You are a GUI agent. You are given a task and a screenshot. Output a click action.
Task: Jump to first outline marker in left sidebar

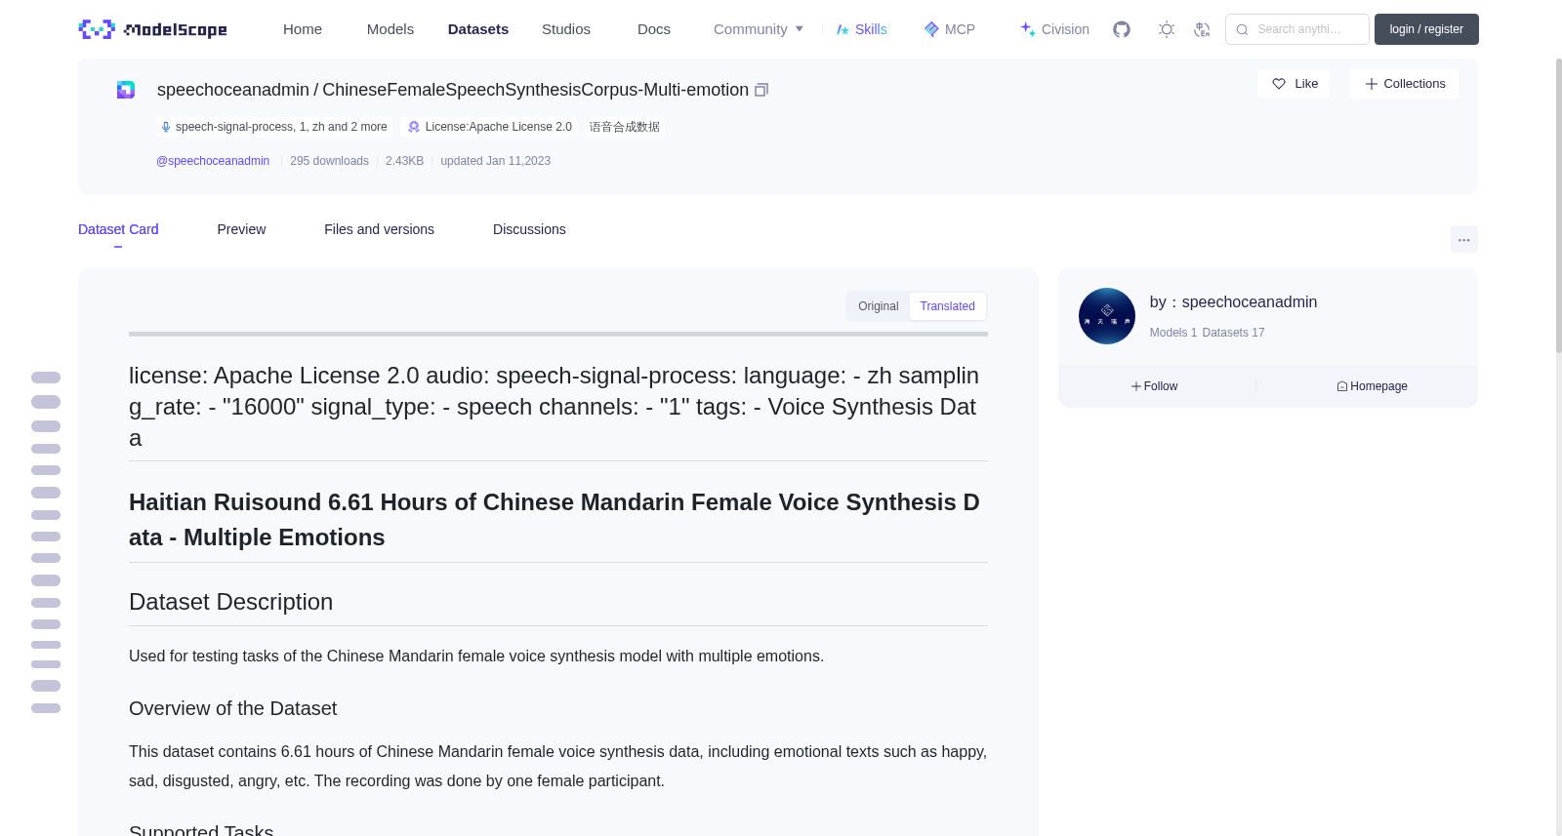click(46, 378)
